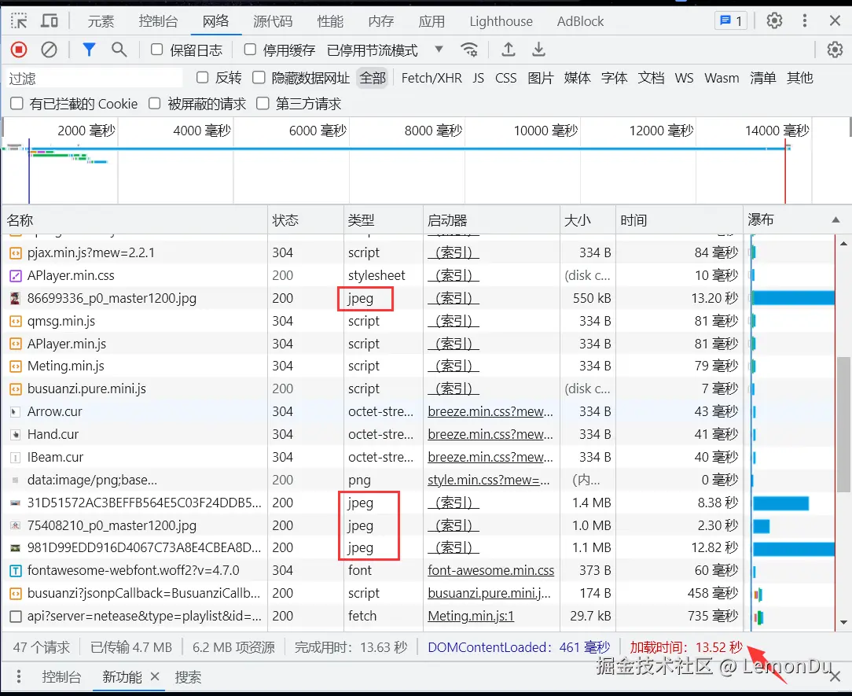This screenshot has width=852, height=696.
Task: Check the 第三方请求 filter checkbox
Action: [x=263, y=103]
